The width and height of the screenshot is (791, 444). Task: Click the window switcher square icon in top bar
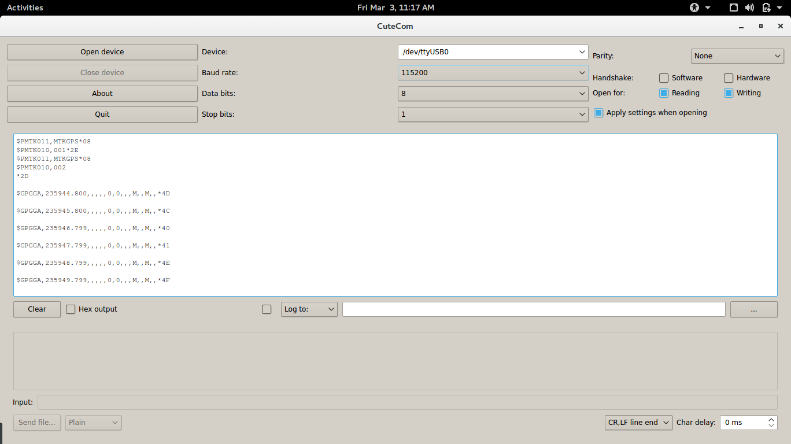734,8
